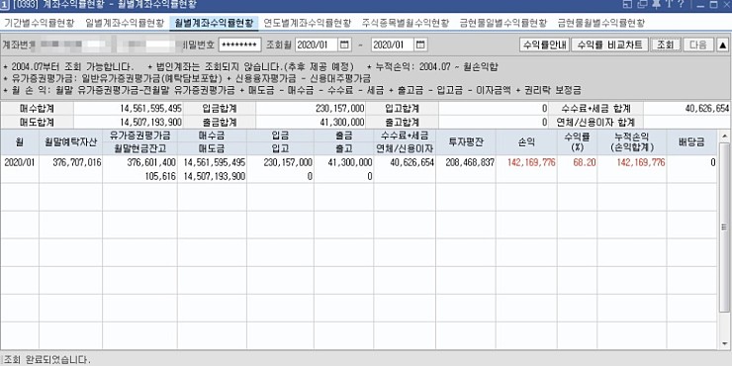Click the 수익률안내 button

pos(544,45)
